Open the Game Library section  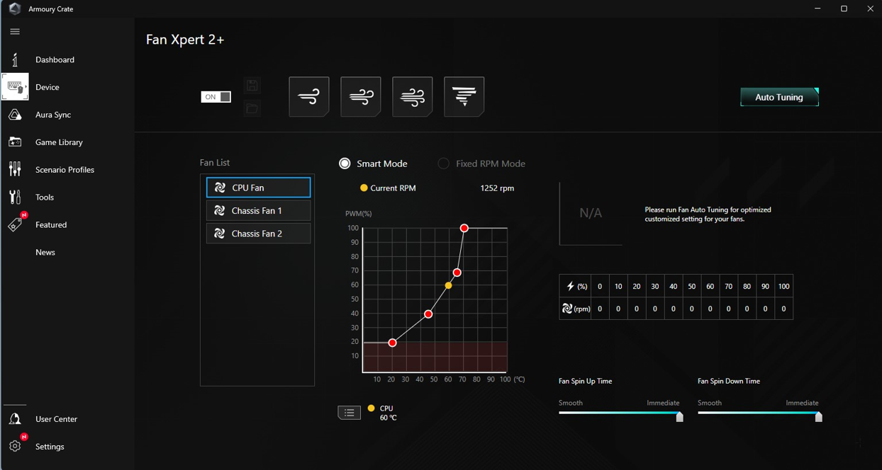point(59,142)
